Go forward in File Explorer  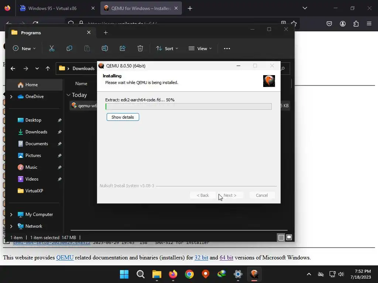tap(26, 69)
